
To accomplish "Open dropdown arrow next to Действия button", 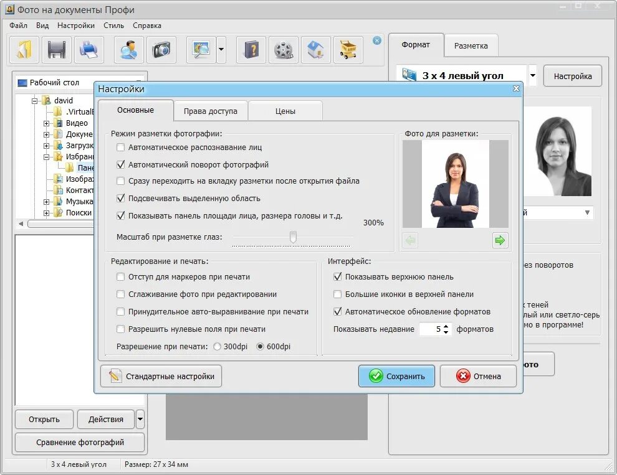I will pos(140,419).
